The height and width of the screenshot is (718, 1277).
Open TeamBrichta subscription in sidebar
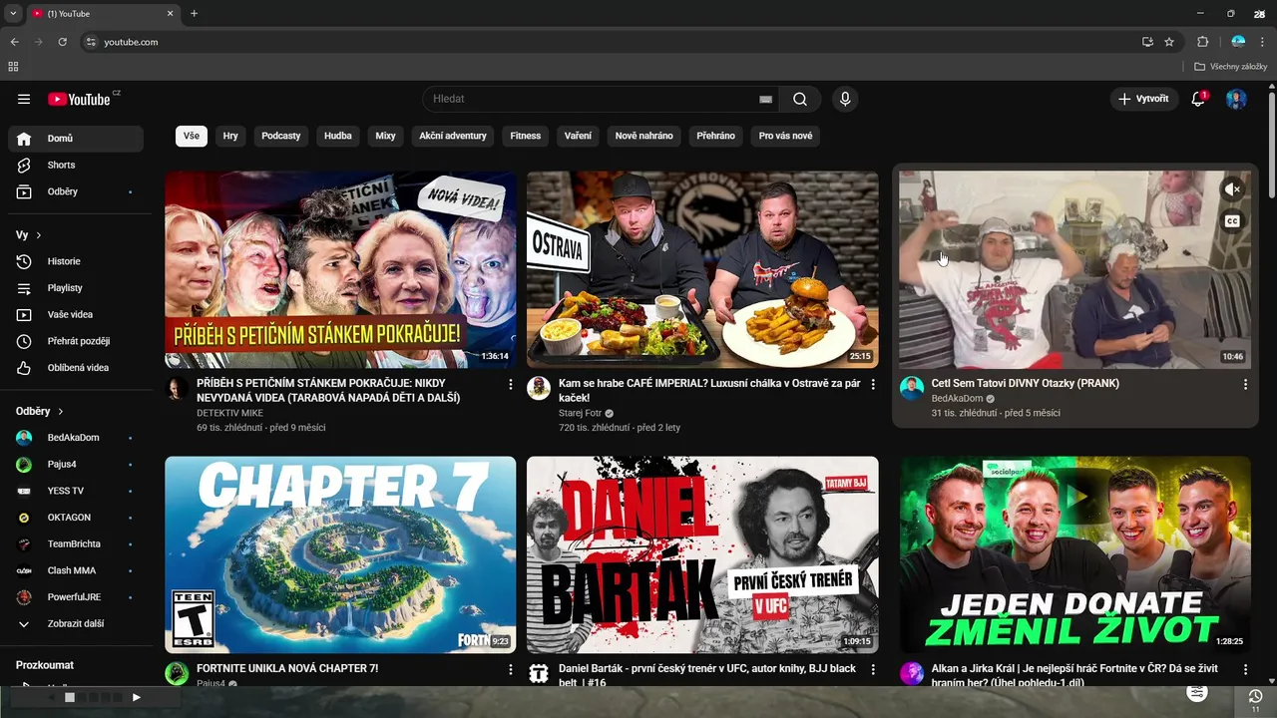pos(76,543)
